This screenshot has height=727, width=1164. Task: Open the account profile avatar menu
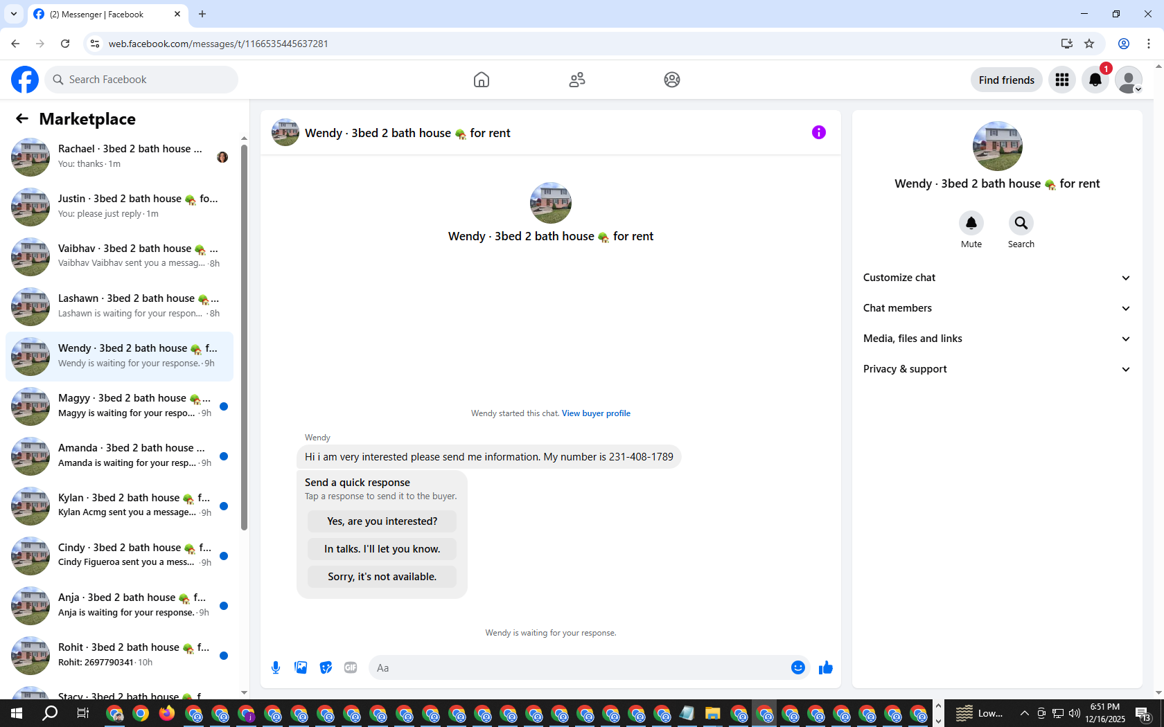coord(1129,80)
